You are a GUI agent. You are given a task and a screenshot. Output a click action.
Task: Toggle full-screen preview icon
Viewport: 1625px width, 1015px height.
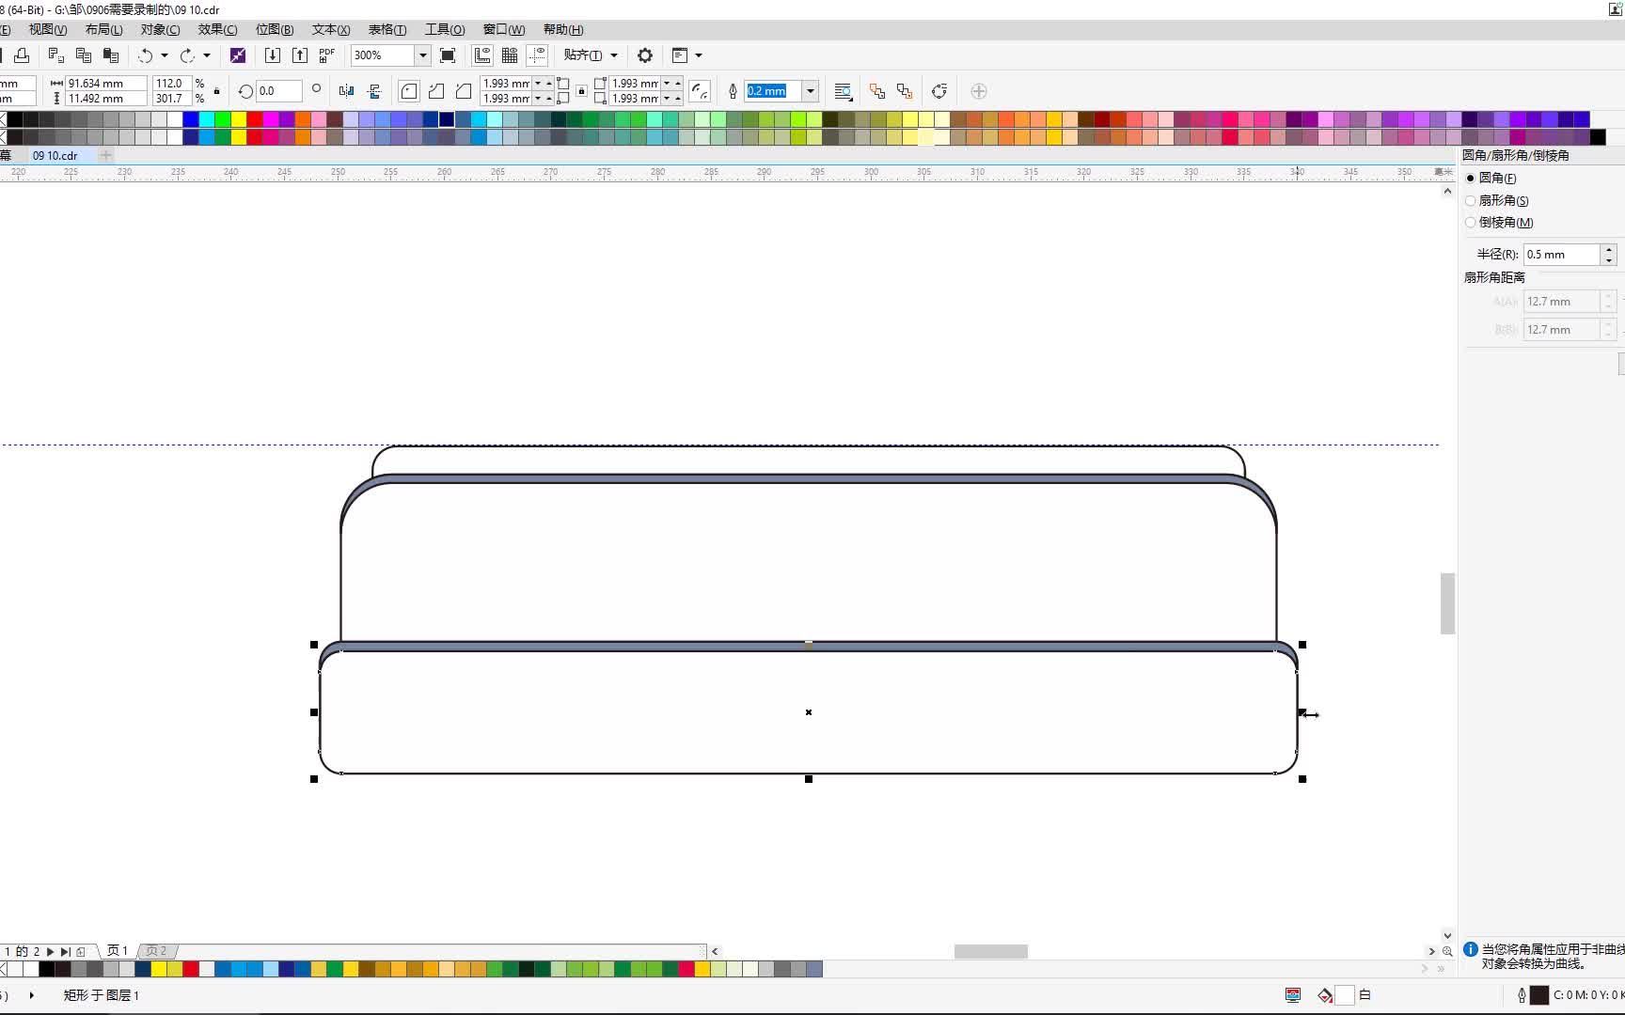click(448, 55)
